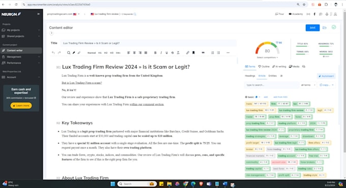Expand Account sidebar section
This screenshot has height=188, width=346.
(x=21, y=77)
